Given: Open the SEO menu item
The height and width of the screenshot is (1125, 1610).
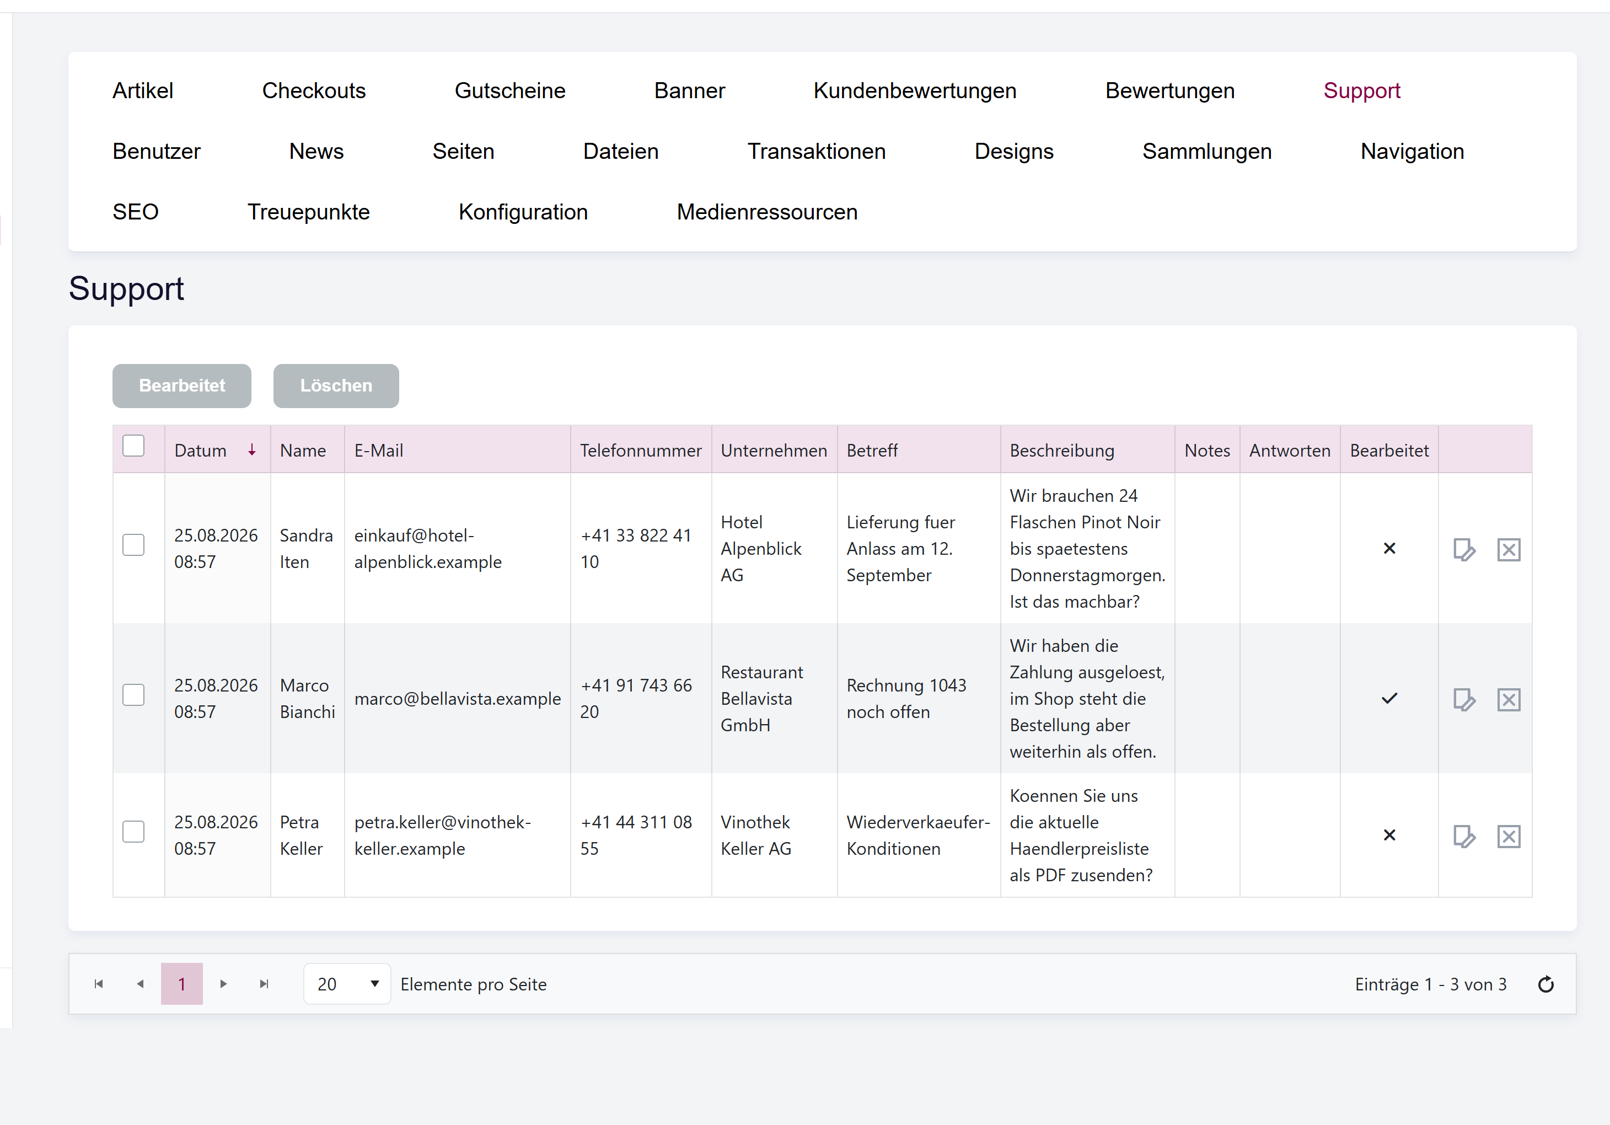Looking at the screenshot, I should click(135, 212).
